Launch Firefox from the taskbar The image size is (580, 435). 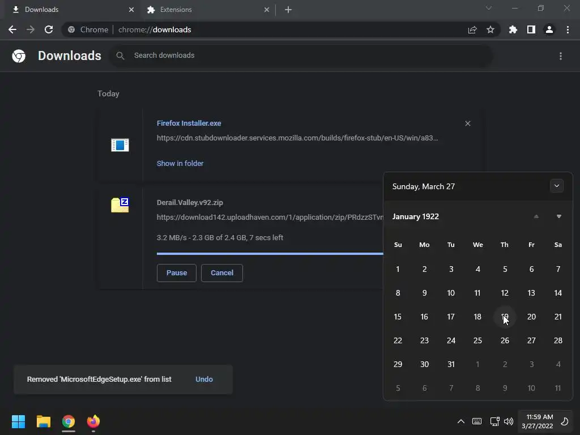click(x=93, y=421)
